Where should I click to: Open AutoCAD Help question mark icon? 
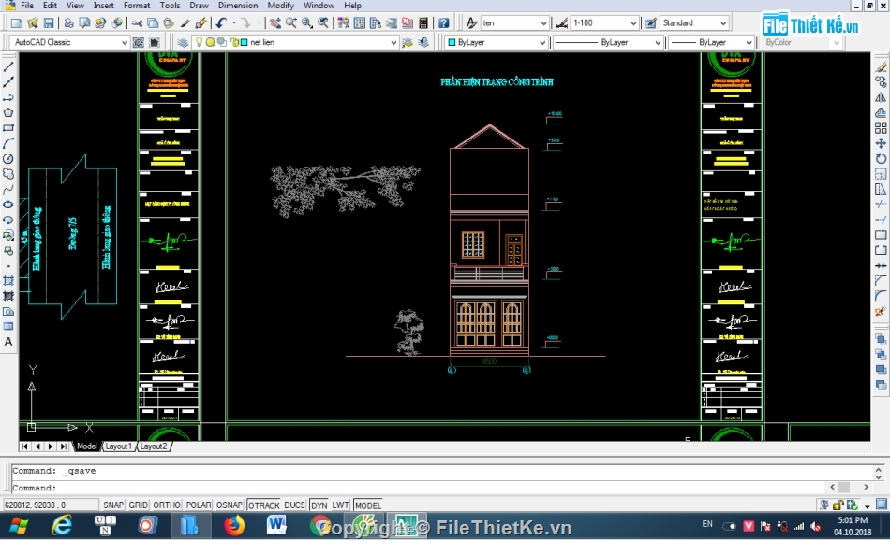pos(443,23)
